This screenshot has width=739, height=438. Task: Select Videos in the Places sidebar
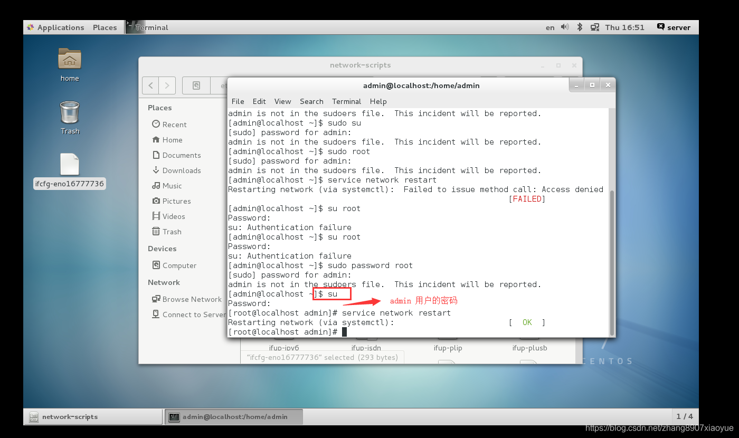pos(169,216)
